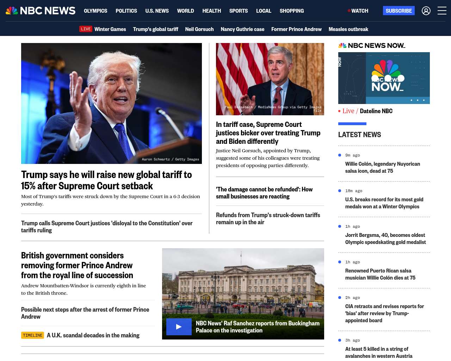Read justices bicker over tariff case headline
451x361 pixels.
coord(268,133)
